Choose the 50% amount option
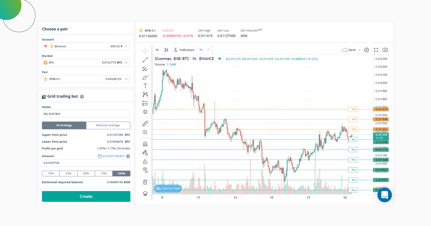The image size is (431, 226). [86, 173]
